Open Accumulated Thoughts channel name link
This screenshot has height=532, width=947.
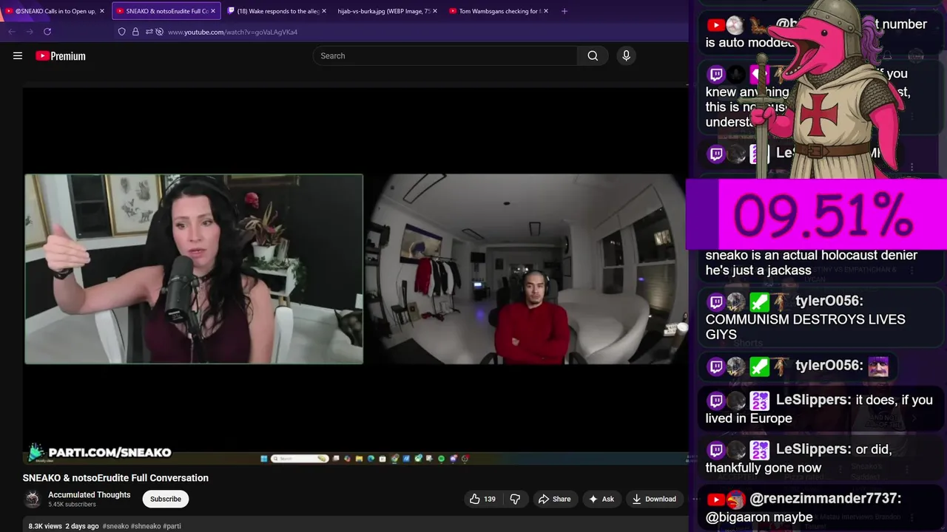coord(89,495)
